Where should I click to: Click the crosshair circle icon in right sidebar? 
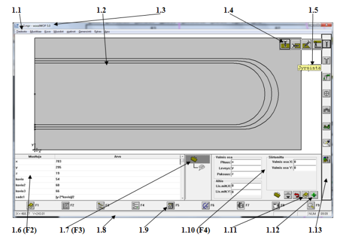point(326,93)
